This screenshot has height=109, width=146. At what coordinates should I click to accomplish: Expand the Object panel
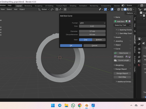[117, 45]
